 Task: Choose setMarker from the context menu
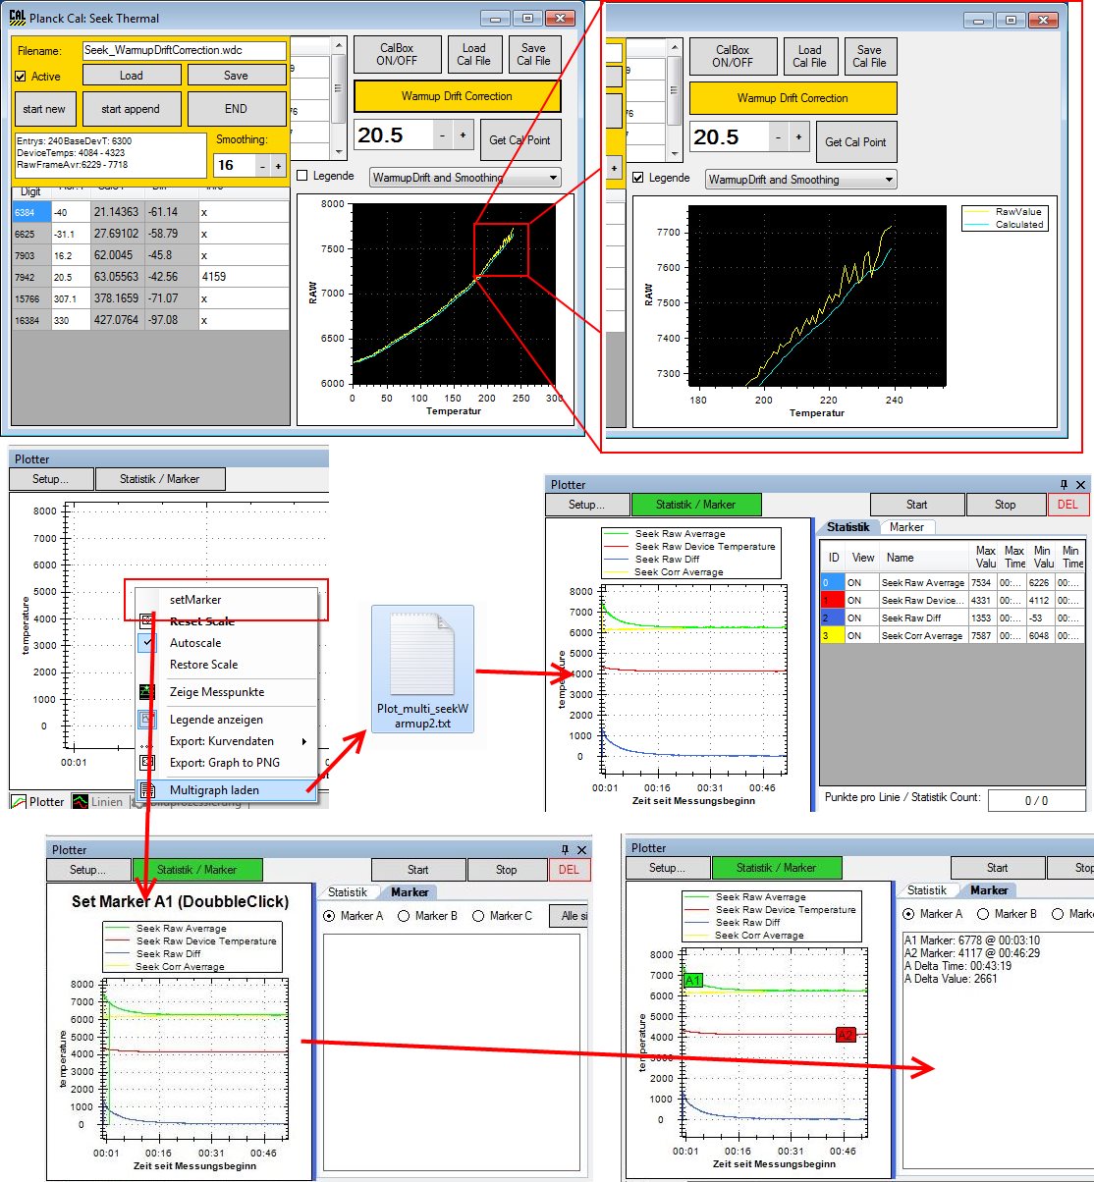(x=194, y=600)
